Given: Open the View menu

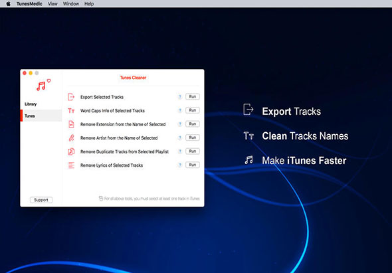Looking at the screenshot, I should coord(52,4).
